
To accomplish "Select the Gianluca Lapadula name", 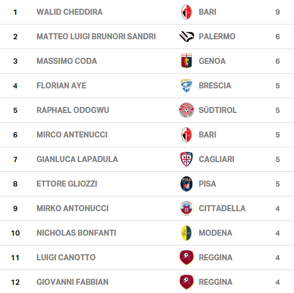I will tap(77, 159).
